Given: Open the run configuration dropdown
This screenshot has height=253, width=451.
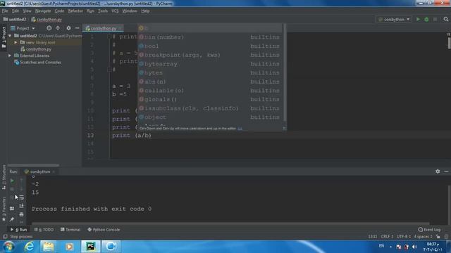Looking at the screenshot, I should (394, 19).
